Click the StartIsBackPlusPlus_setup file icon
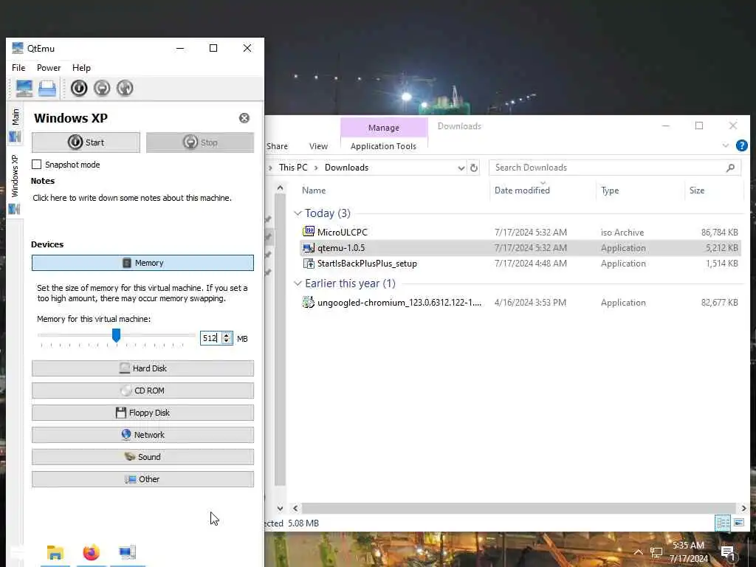The image size is (756, 567). tap(309, 264)
